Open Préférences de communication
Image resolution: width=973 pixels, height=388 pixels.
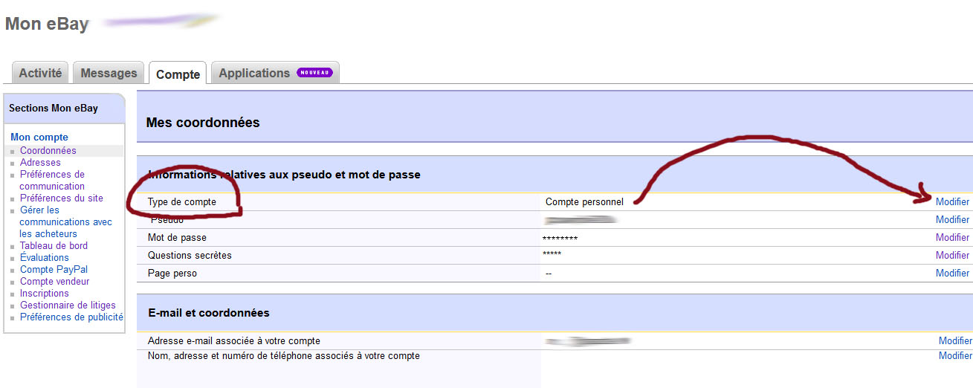52,180
